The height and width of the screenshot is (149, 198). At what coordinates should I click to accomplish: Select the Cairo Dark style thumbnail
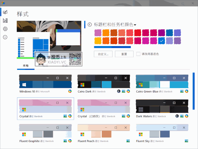(x=104, y=81)
